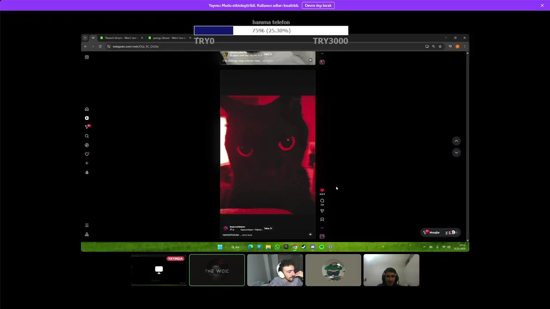This screenshot has width=550, height=309.
Task: Open more options of the previous reel
Action: [x=322, y=54]
